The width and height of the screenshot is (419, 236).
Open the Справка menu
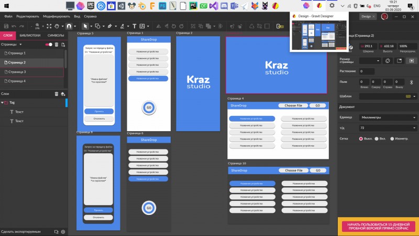tap(90, 16)
